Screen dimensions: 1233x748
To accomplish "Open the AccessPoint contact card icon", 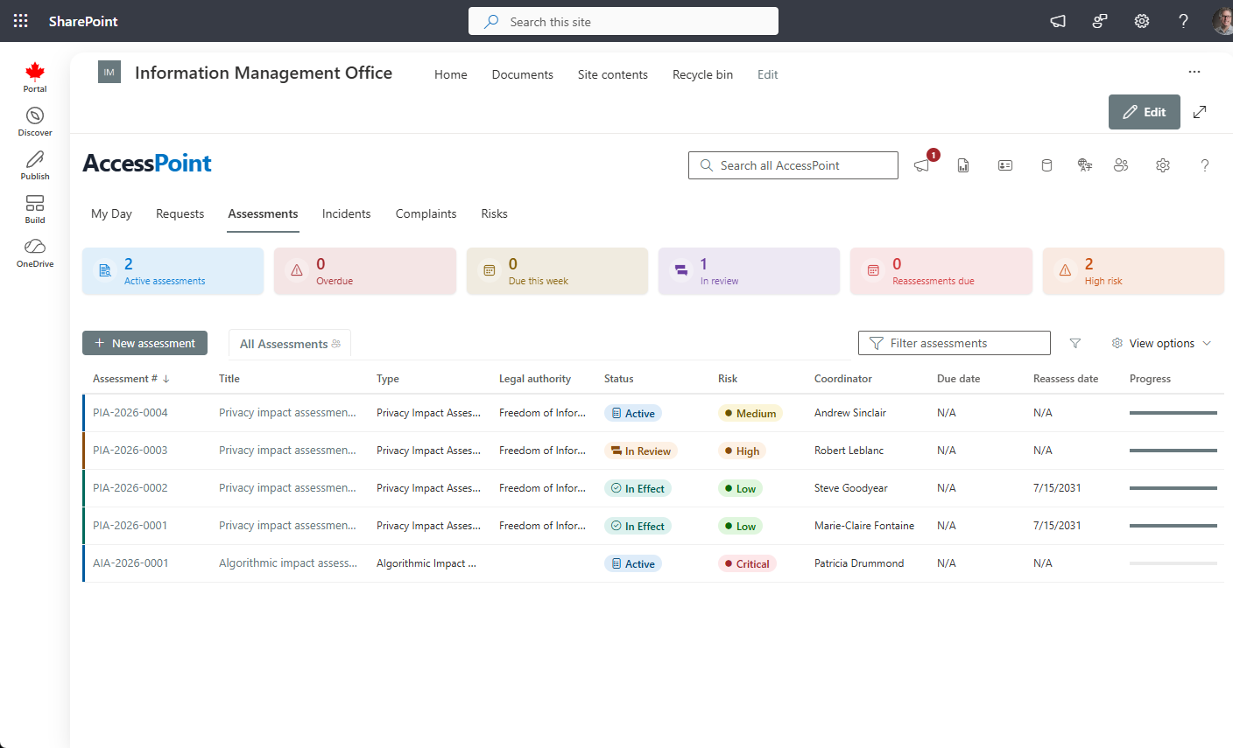I will pos(1005,165).
